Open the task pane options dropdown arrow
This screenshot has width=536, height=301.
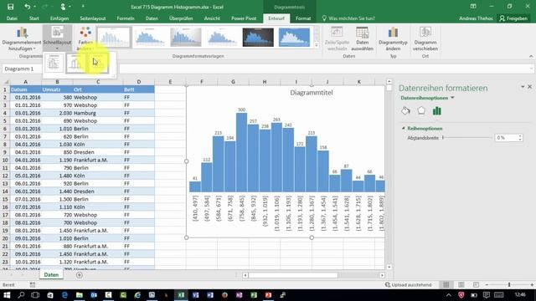point(523,87)
